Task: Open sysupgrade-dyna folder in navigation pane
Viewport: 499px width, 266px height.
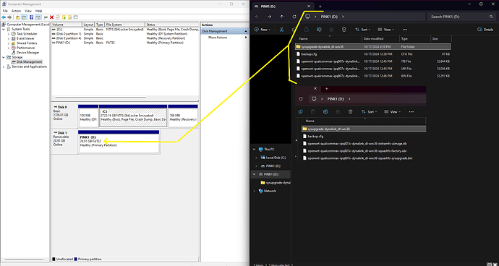Action: [276, 183]
